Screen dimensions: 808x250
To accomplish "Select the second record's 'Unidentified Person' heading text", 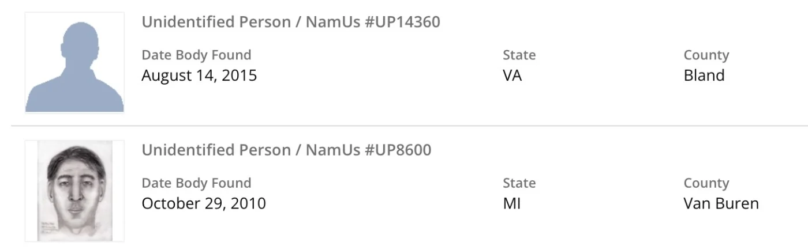I will pyautogui.click(x=216, y=150).
